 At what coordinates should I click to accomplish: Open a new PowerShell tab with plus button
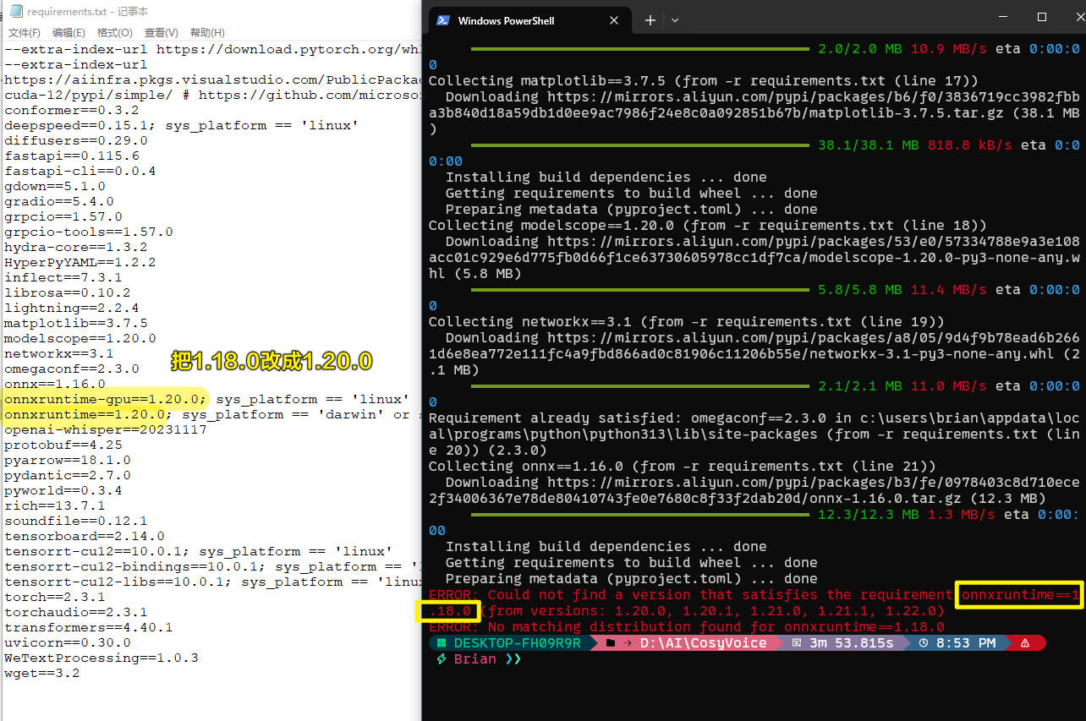point(650,20)
